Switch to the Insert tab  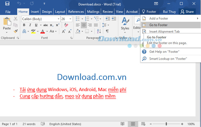[x=35, y=12]
